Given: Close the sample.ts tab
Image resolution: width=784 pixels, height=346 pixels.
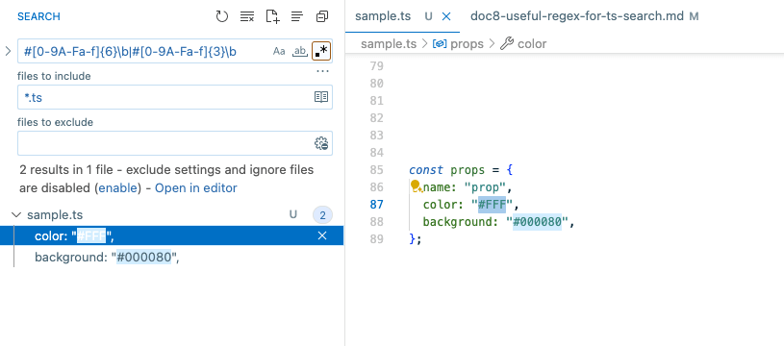Looking at the screenshot, I should (x=446, y=16).
